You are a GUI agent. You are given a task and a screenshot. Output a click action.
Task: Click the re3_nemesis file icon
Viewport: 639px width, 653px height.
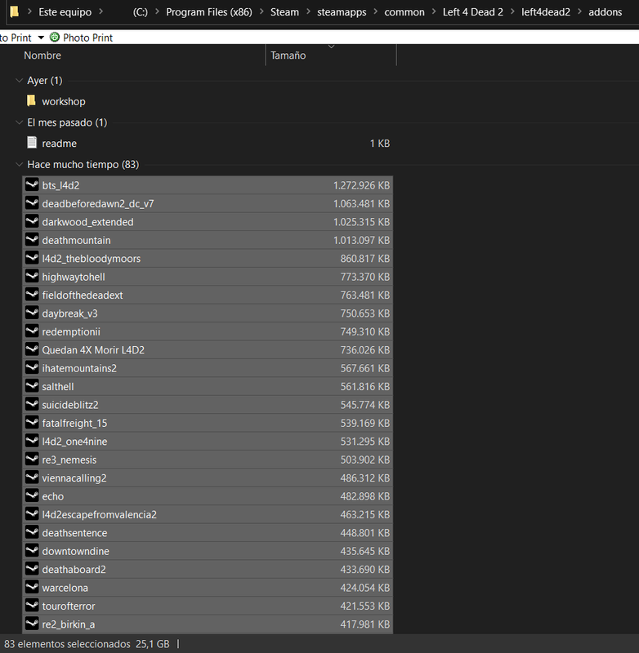tap(32, 460)
